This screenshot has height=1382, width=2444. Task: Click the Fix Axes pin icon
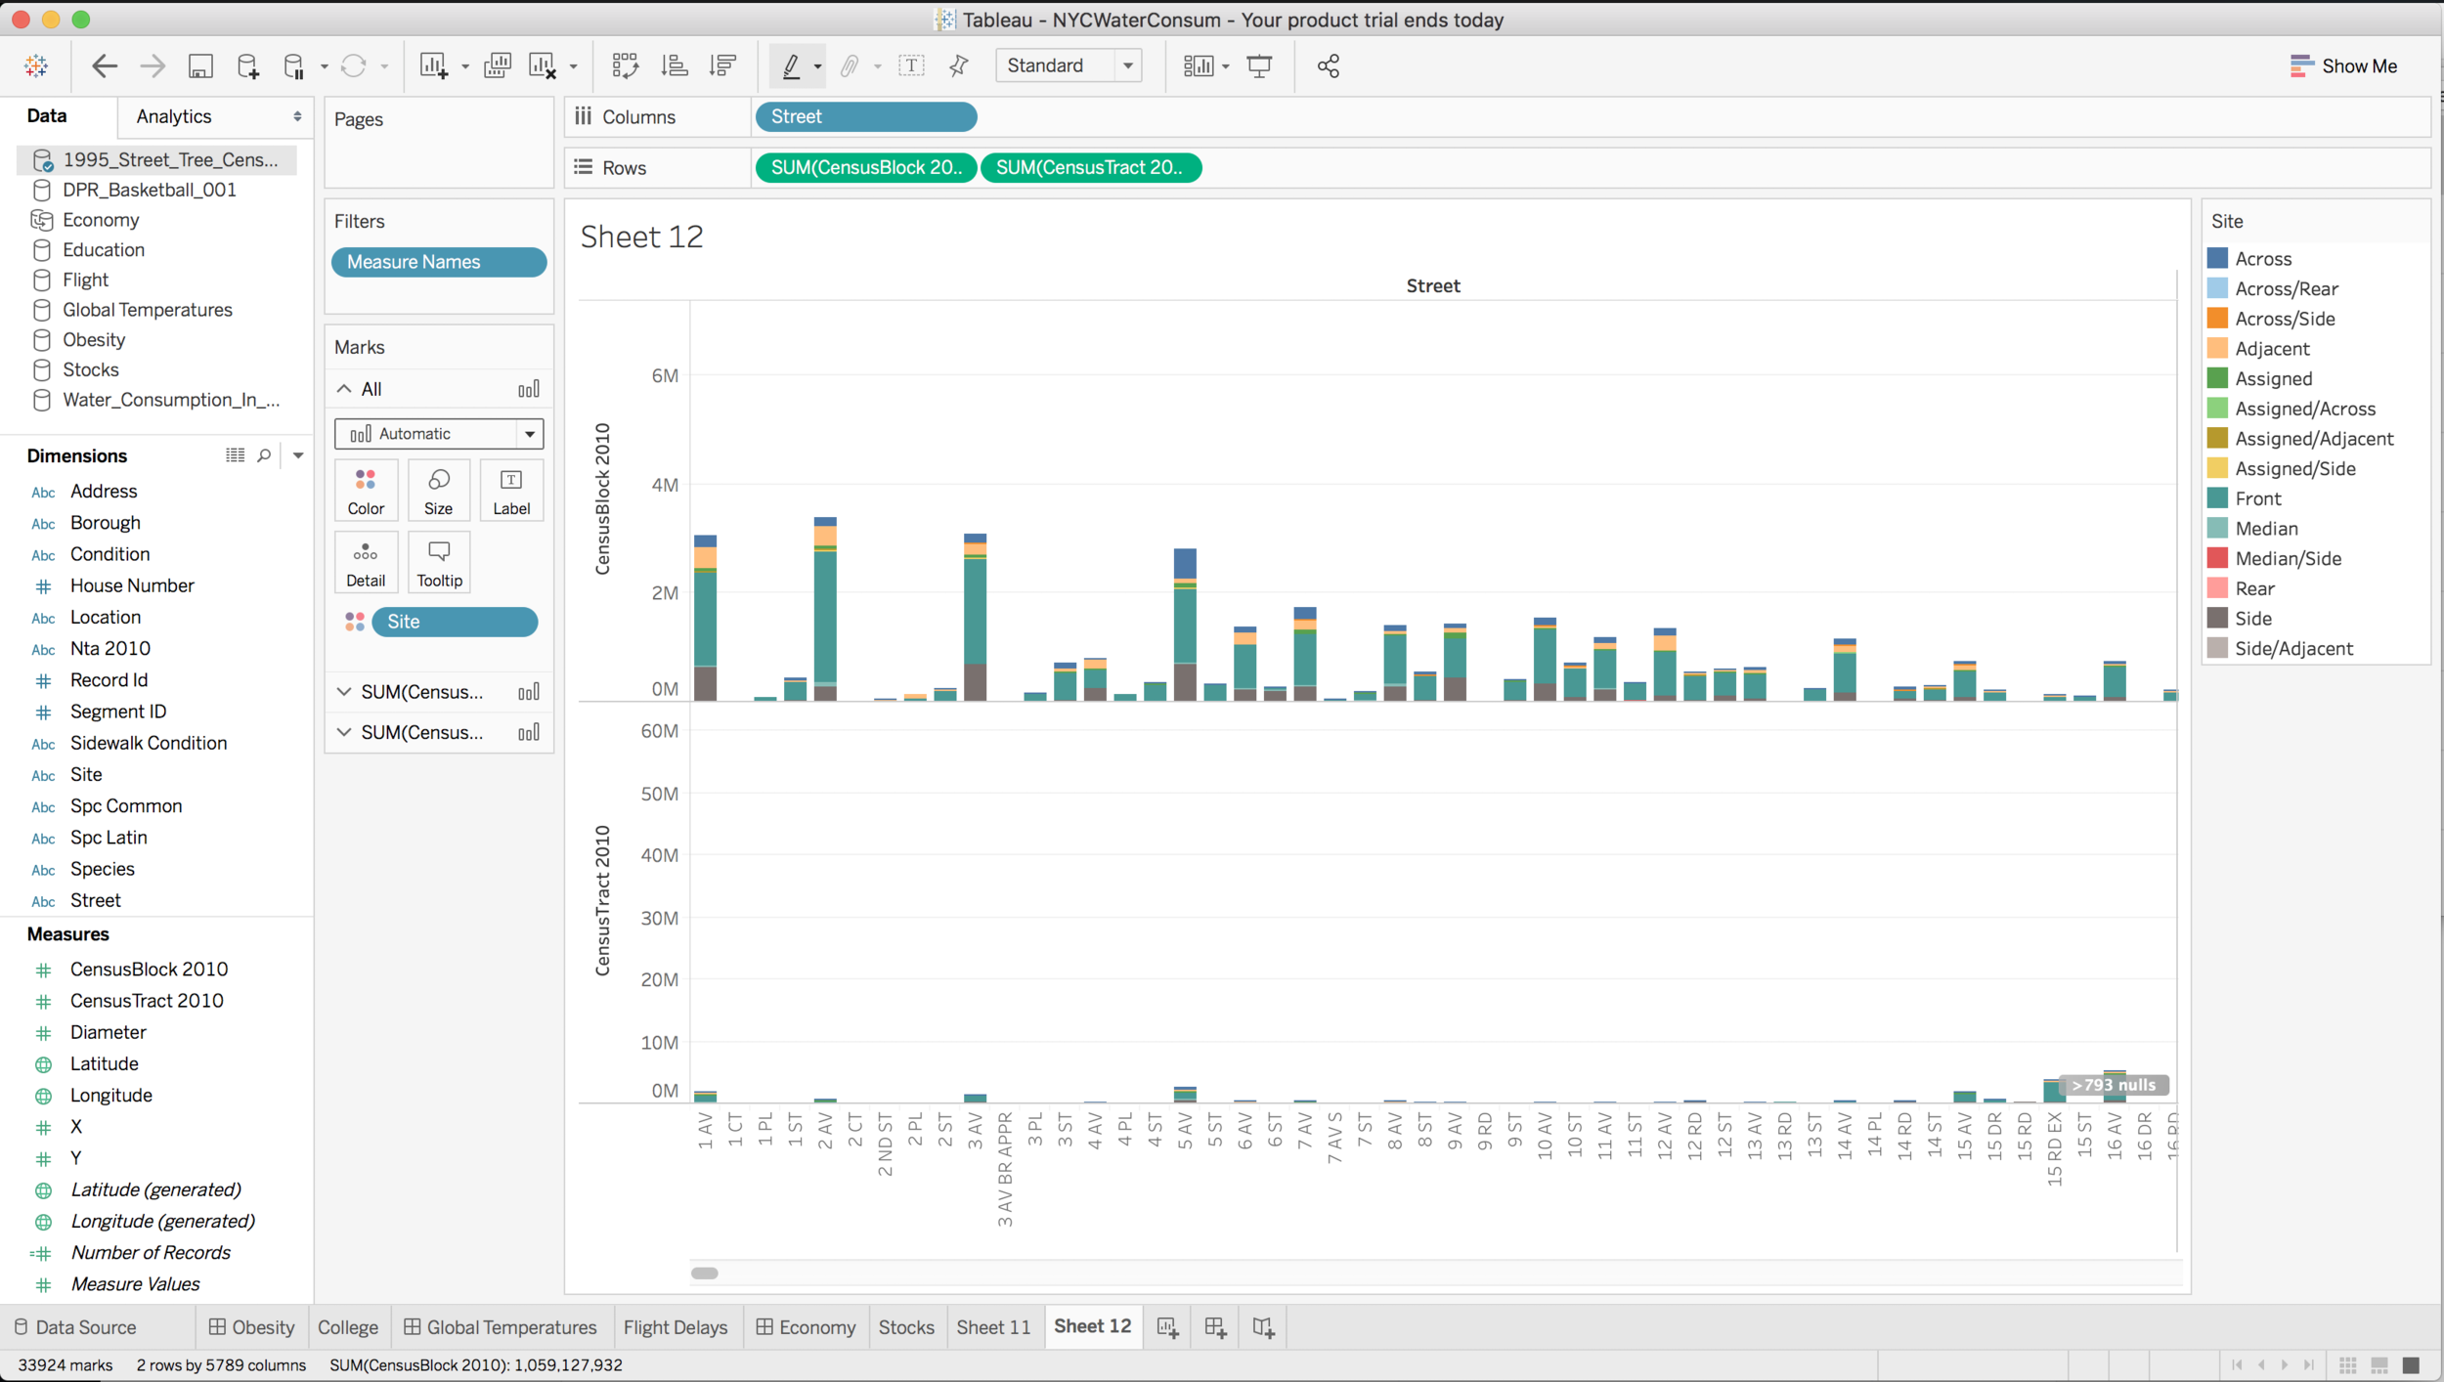959,65
